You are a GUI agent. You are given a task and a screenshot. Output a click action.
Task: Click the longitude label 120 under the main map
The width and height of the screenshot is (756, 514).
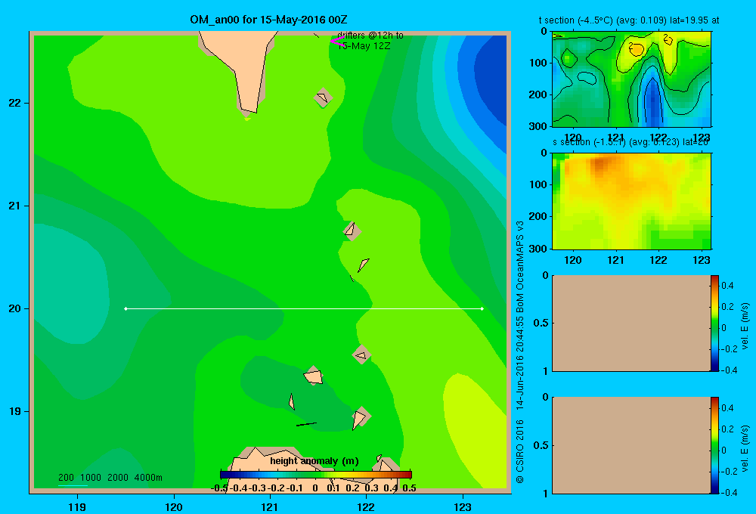174,506
